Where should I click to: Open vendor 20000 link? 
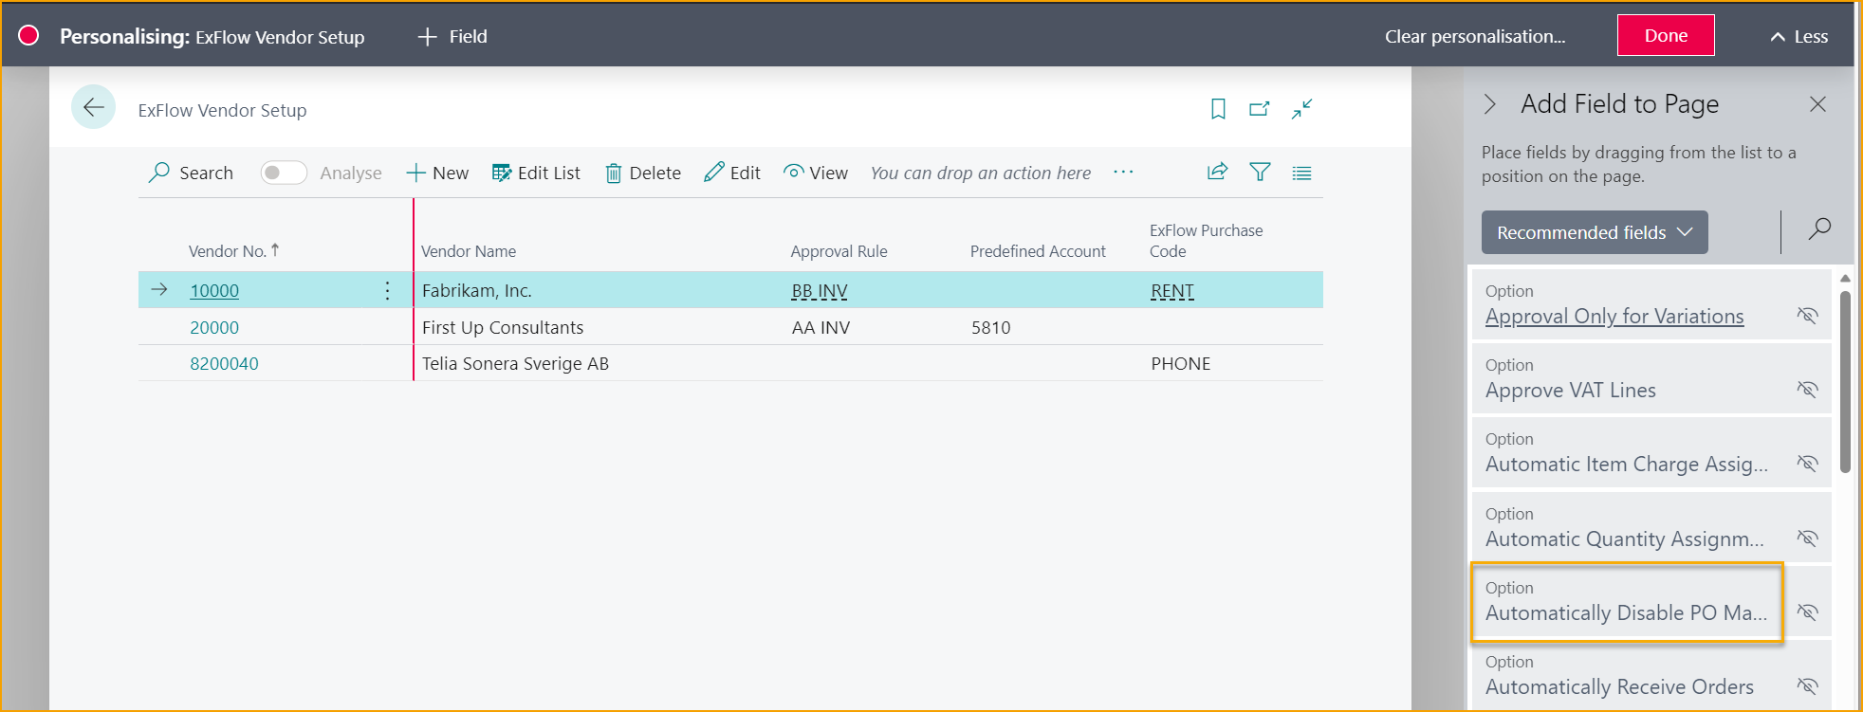214,327
